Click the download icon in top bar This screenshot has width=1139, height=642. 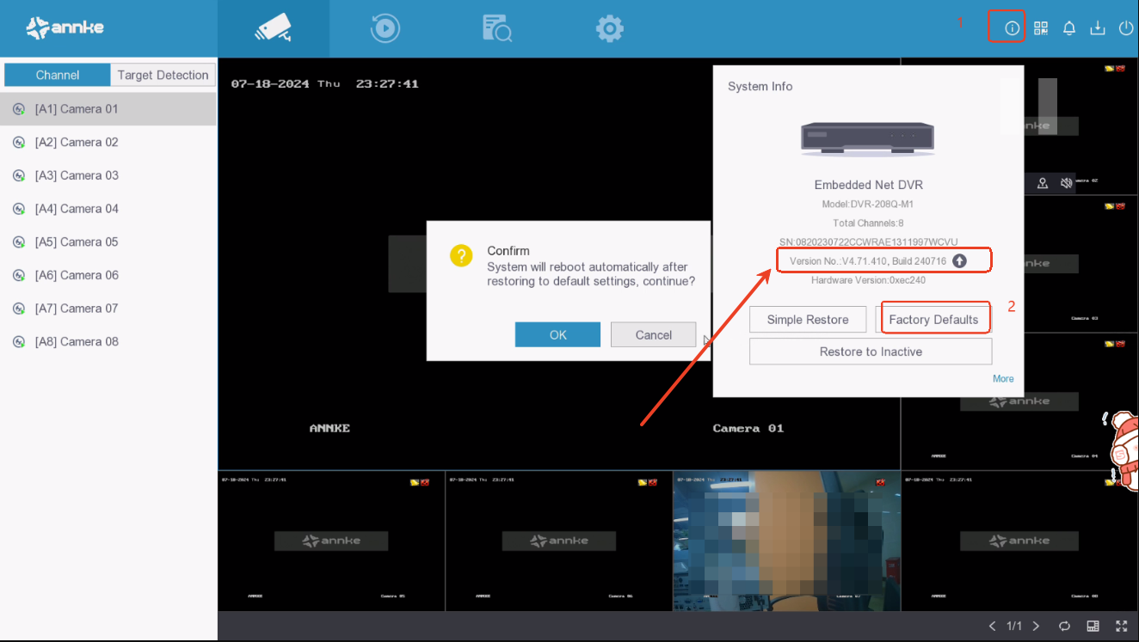[x=1098, y=28]
